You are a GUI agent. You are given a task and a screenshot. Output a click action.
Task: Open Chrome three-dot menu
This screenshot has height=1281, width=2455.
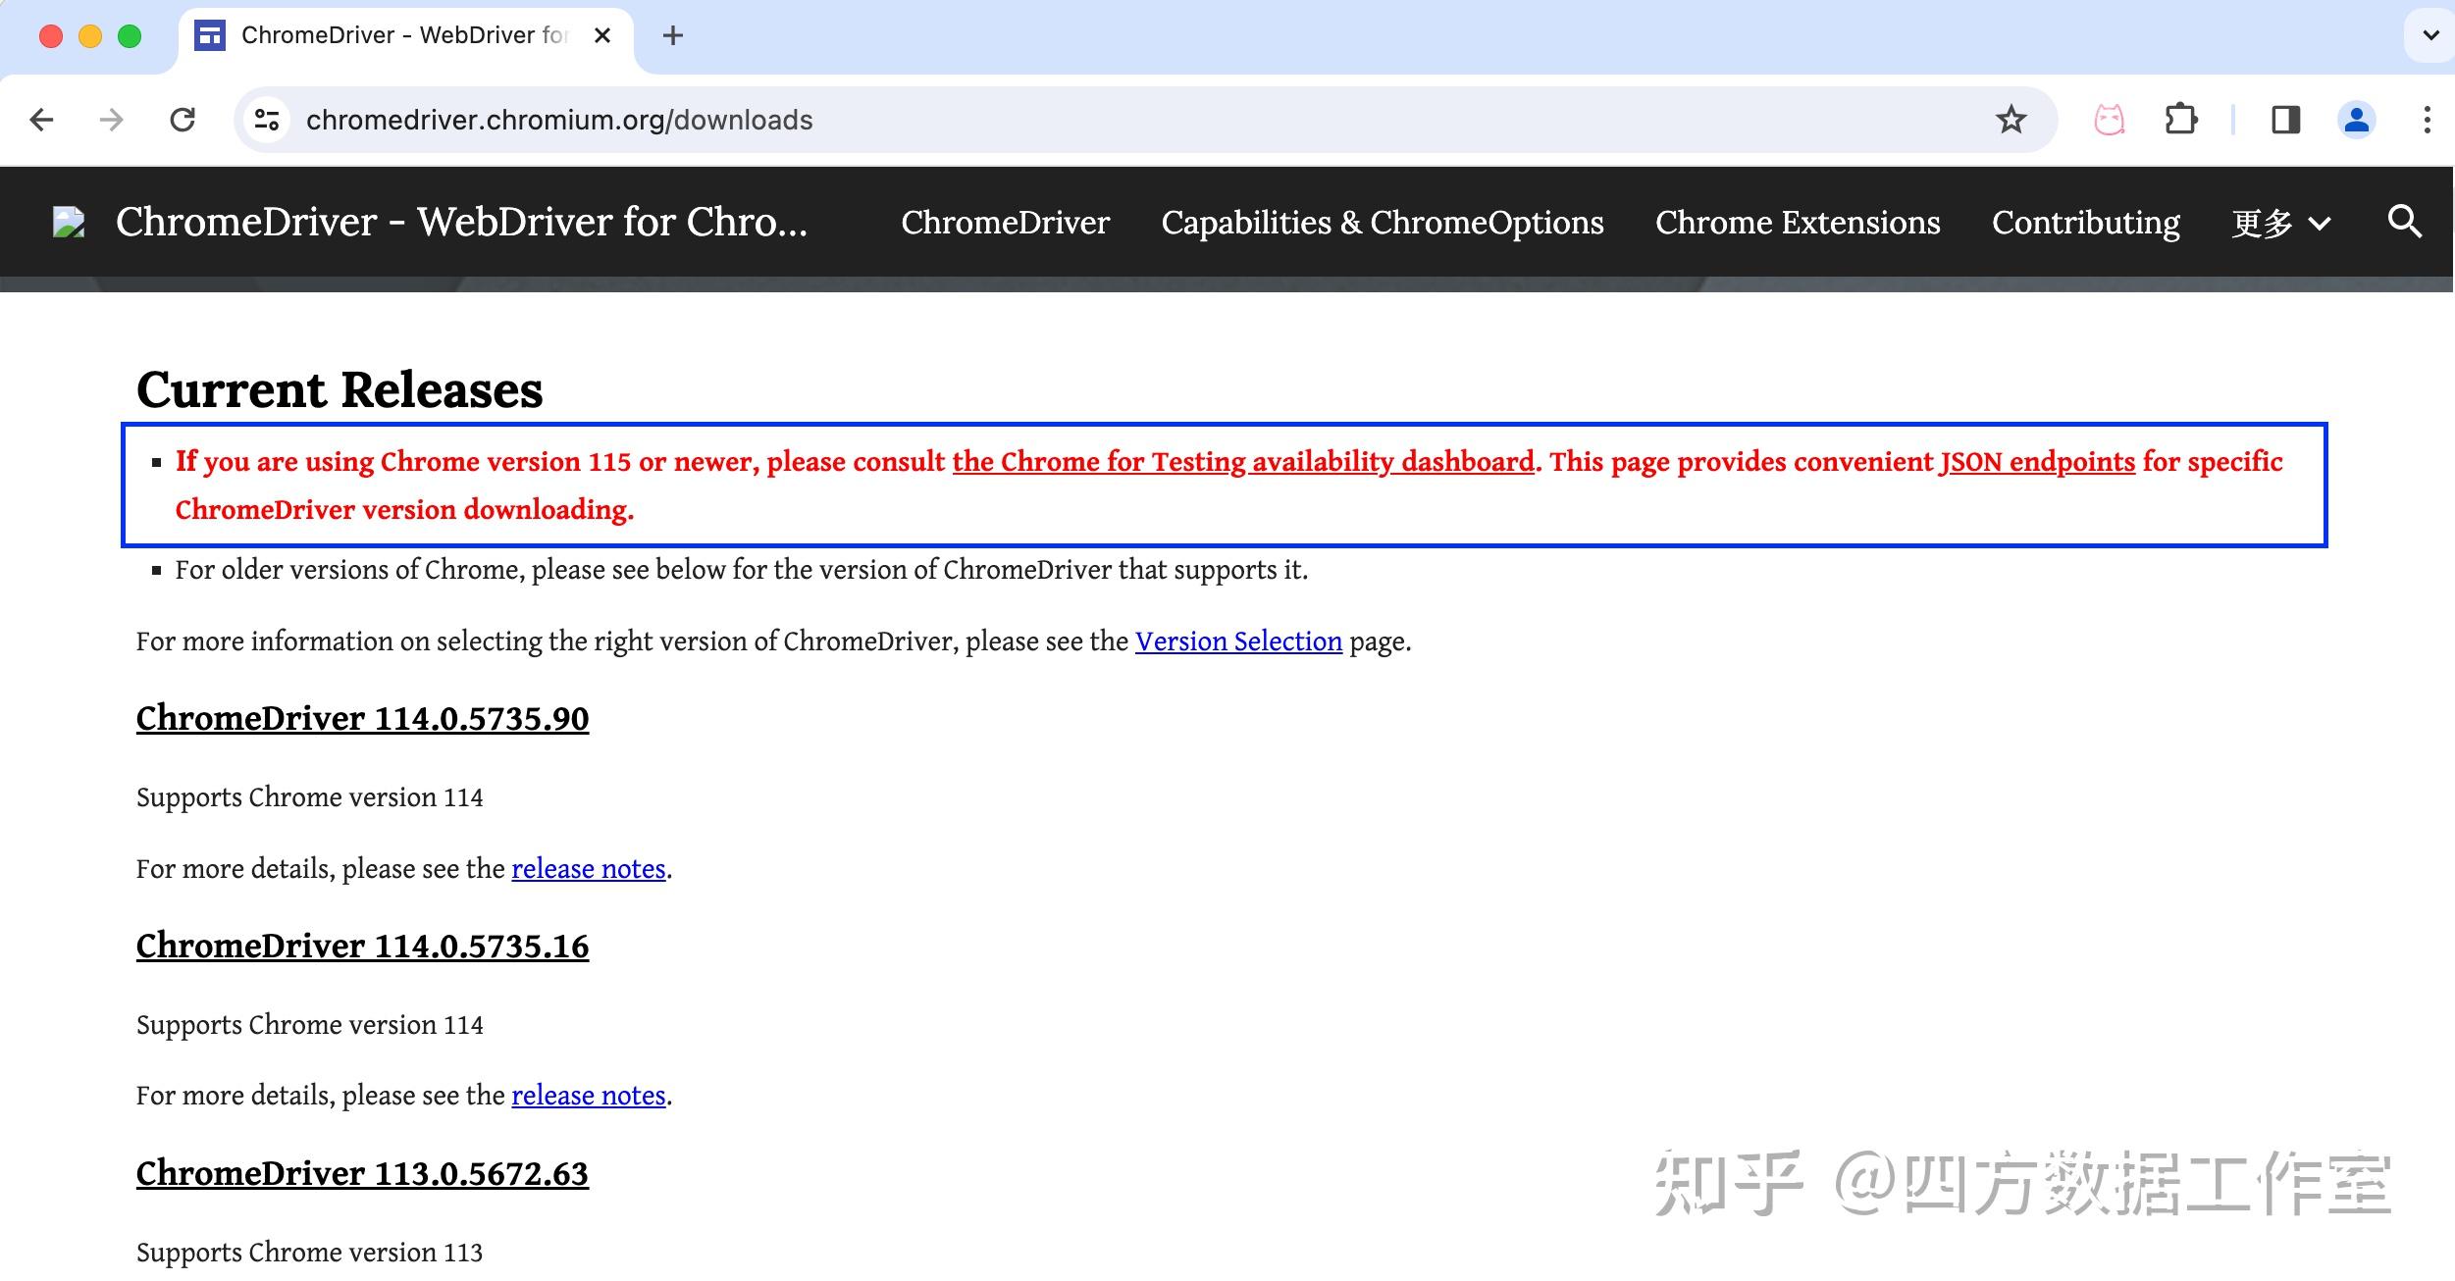point(2427,120)
